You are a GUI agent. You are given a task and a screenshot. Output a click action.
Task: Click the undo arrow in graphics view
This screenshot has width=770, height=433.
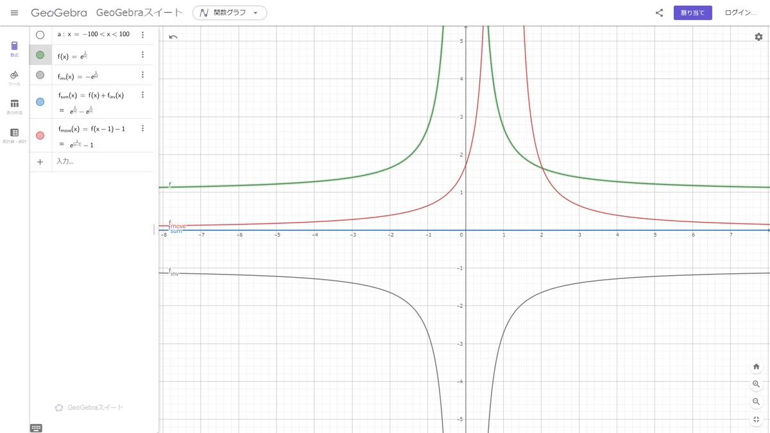pos(173,37)
